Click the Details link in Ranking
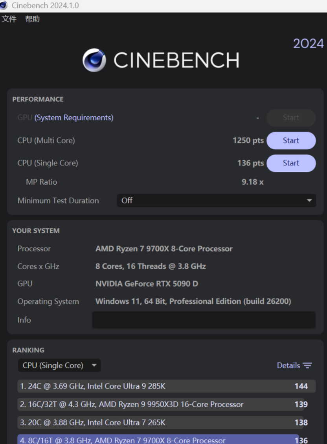 [x=288, y=365]
